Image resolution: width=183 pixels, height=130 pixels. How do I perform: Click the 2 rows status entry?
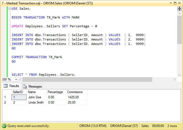pyautogui.click(x=172, y=126)
